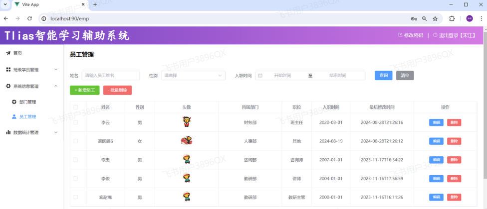
Task: Go forward with browser forward arrow
Action: 17,18
